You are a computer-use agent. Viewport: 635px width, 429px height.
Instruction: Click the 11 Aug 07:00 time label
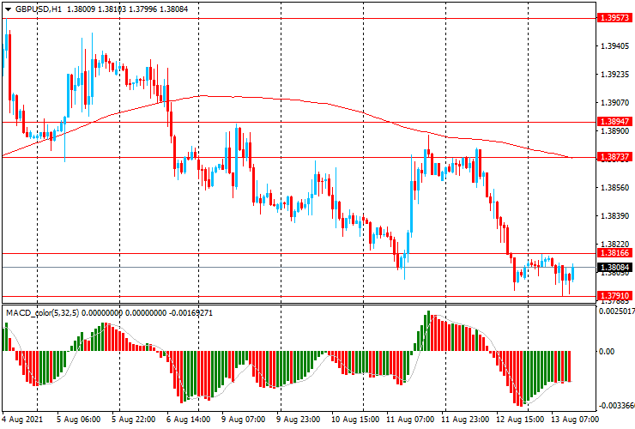[x=410, y=419]
